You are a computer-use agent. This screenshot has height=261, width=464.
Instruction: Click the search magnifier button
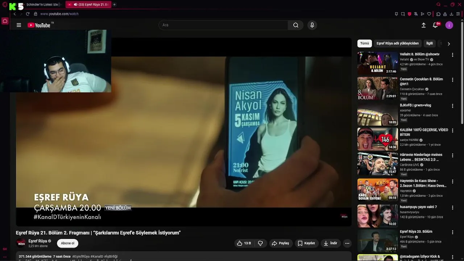[296, 25]
